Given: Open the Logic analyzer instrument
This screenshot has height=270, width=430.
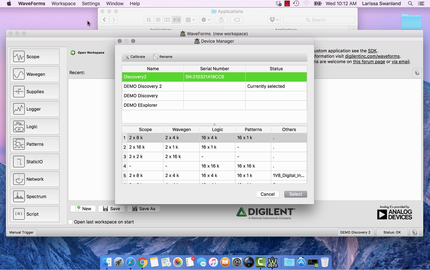Looking at the screenshot, I should tap(35, 127).
